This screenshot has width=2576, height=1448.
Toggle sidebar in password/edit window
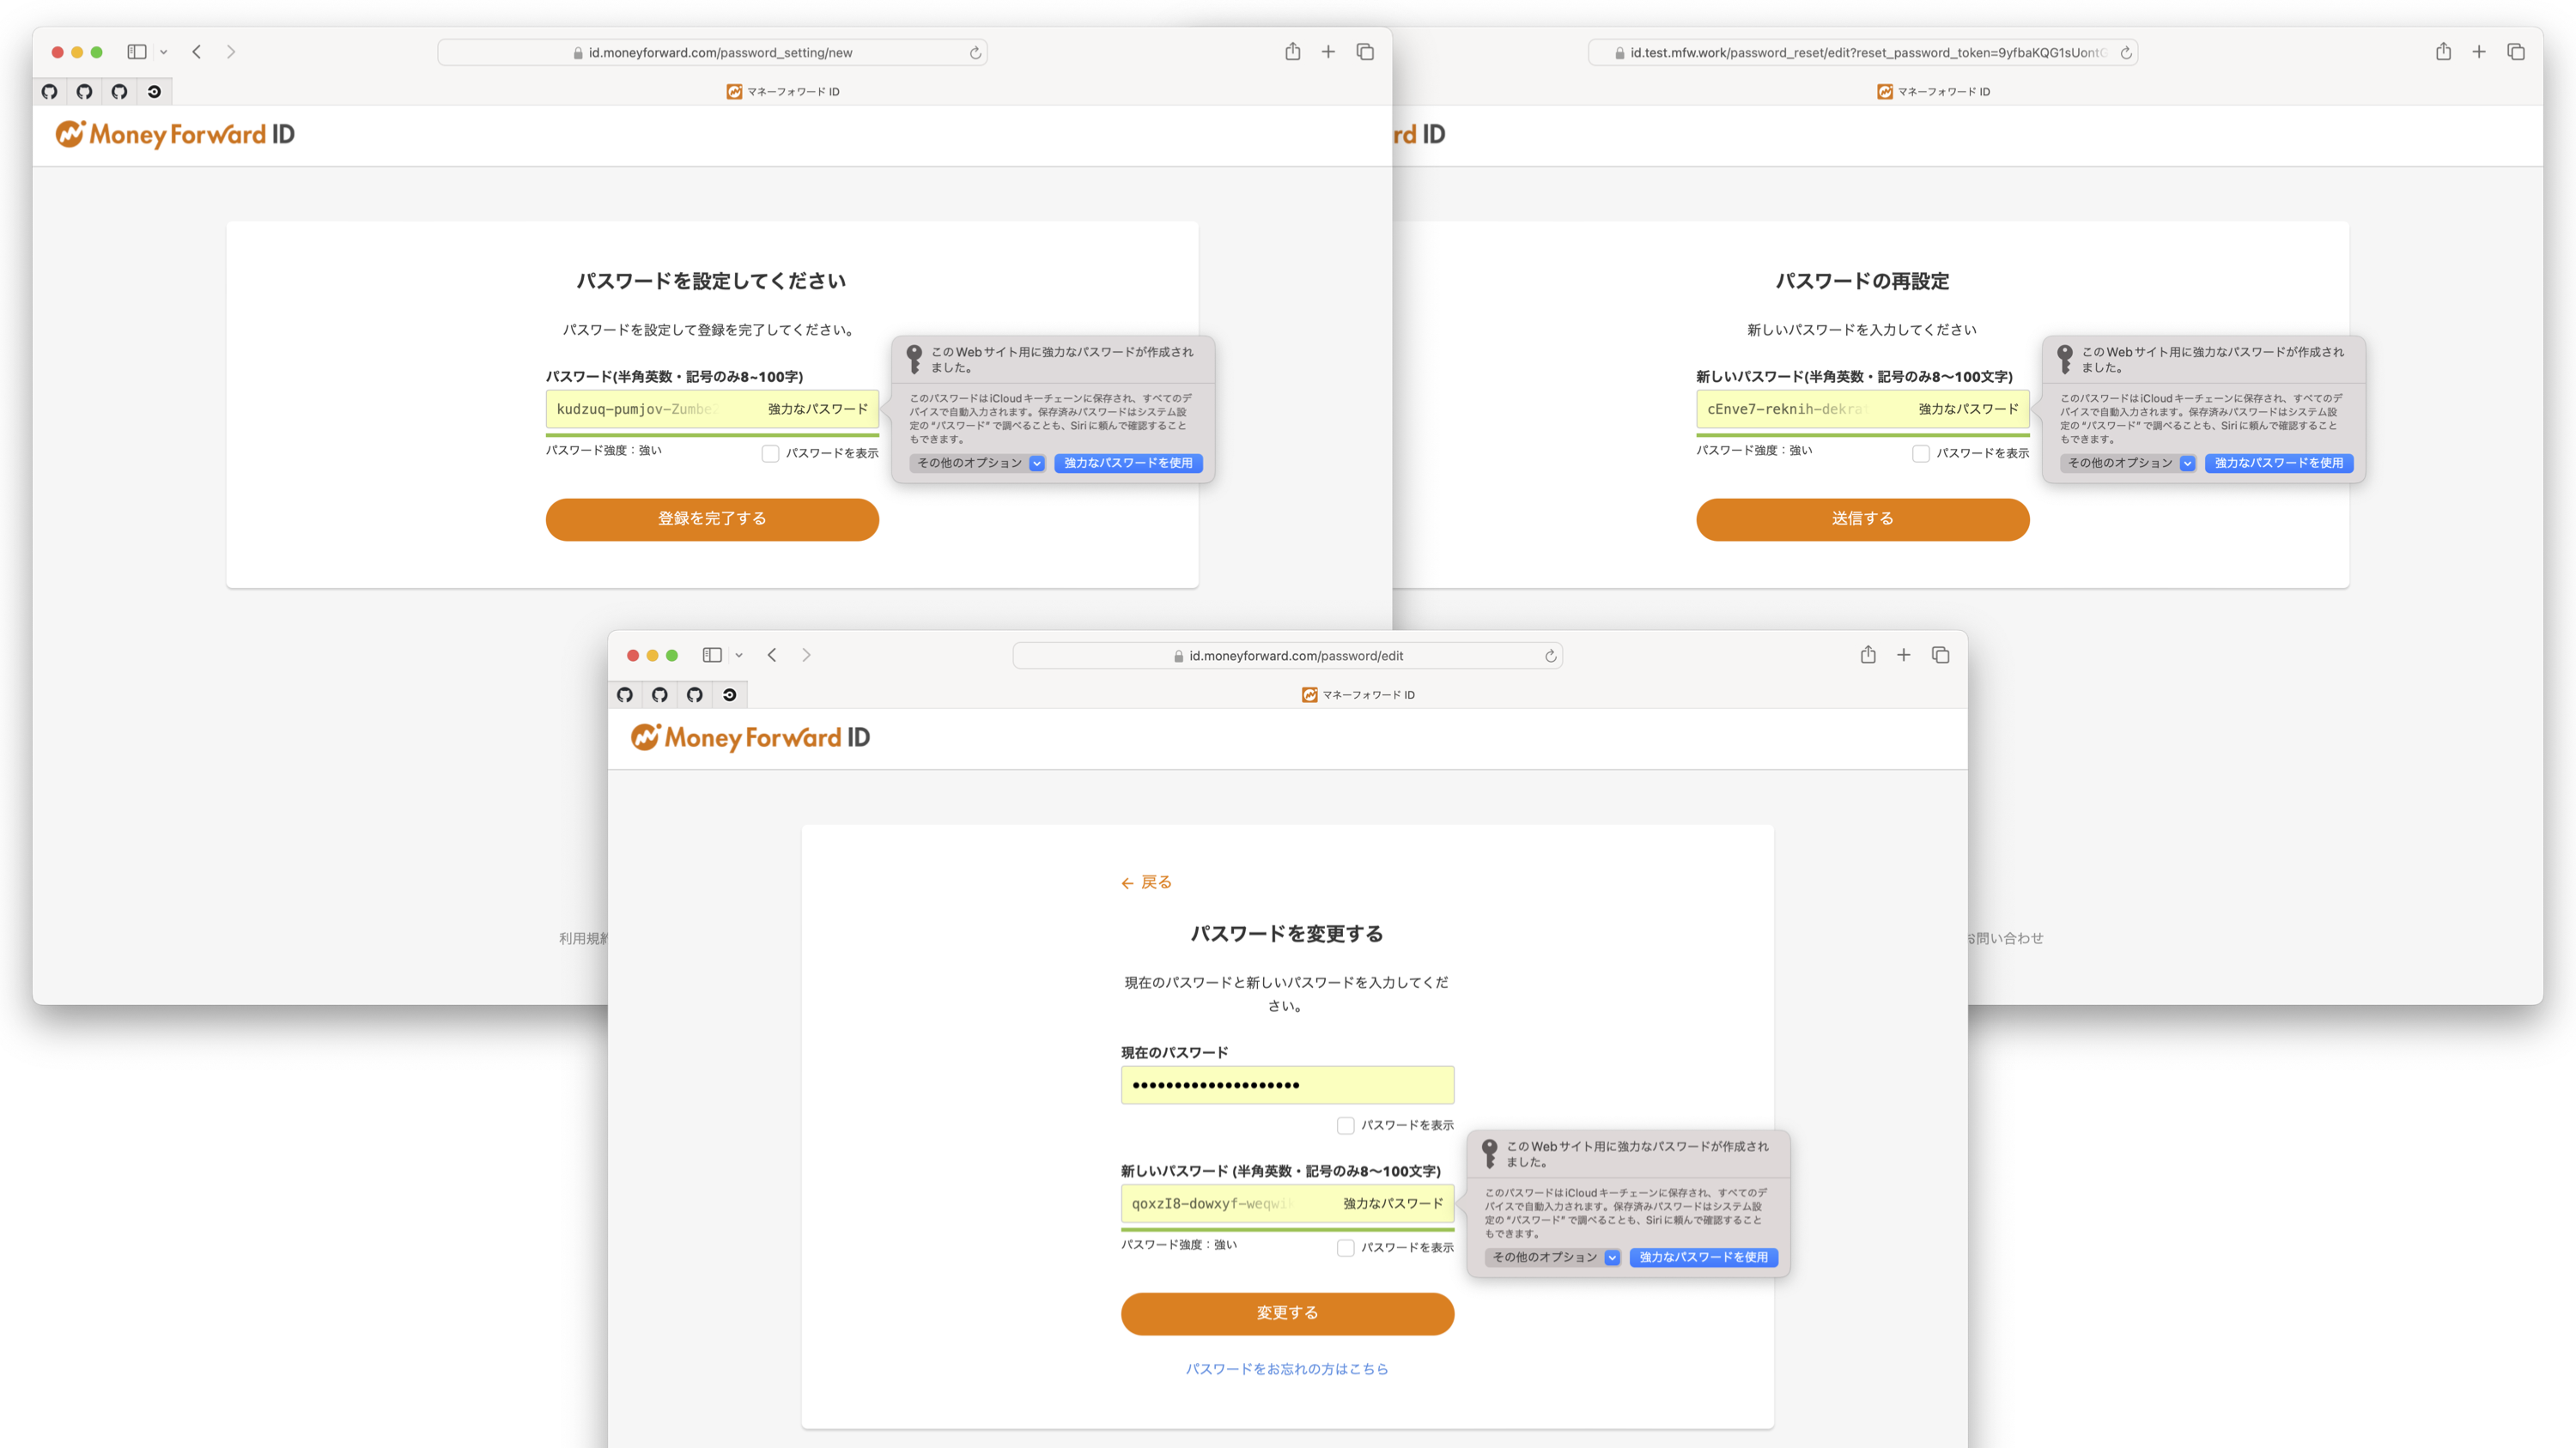[x=712, y=656]
